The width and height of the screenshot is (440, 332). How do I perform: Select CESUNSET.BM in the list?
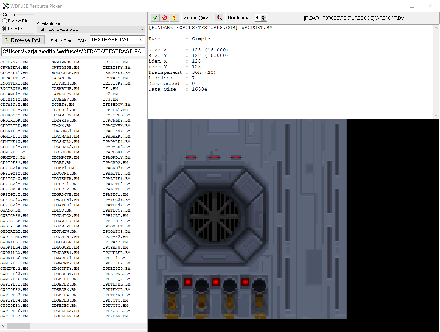(x=14, y=62)
